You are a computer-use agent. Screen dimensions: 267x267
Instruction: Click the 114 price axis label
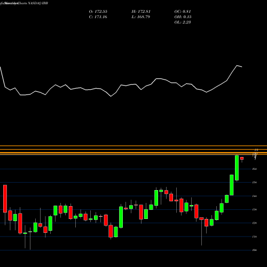click(255, 237)
